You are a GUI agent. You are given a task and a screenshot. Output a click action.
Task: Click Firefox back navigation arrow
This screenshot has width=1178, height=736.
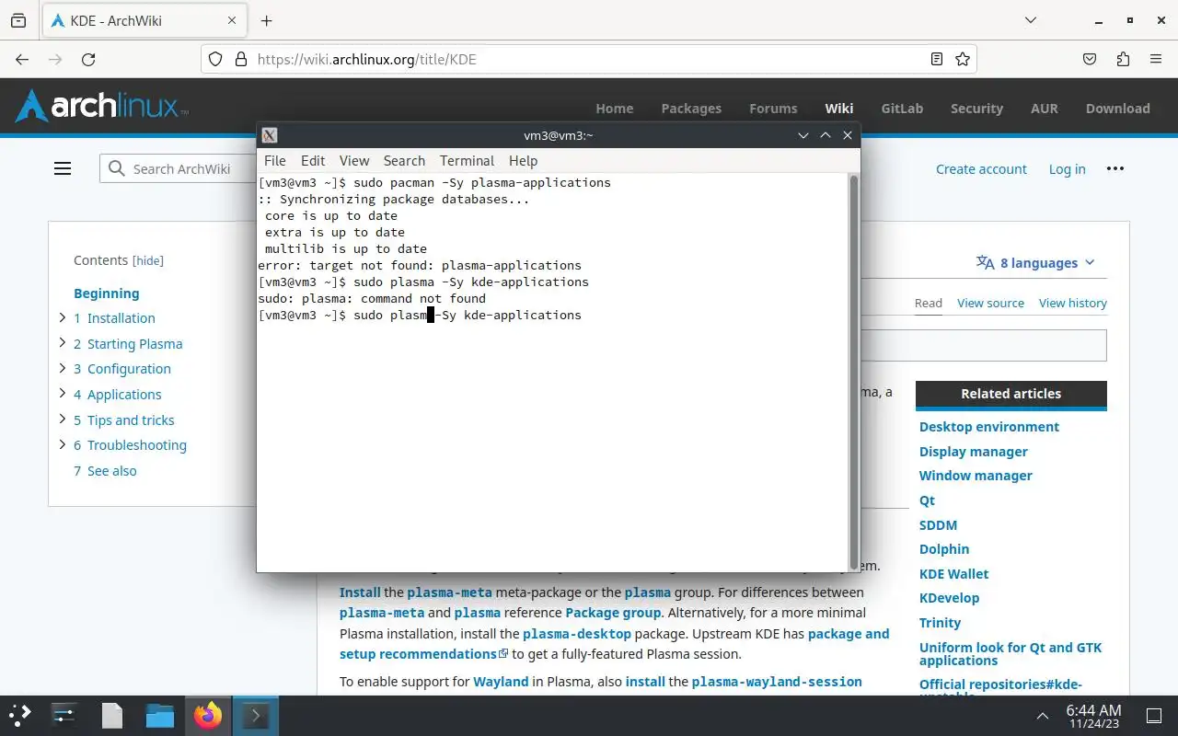(x=23, y=59)
